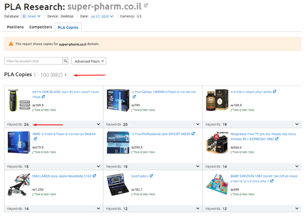
Task: Expand Keywords: 15 row under Smart4 toothbrush
Action: point(98,166)
